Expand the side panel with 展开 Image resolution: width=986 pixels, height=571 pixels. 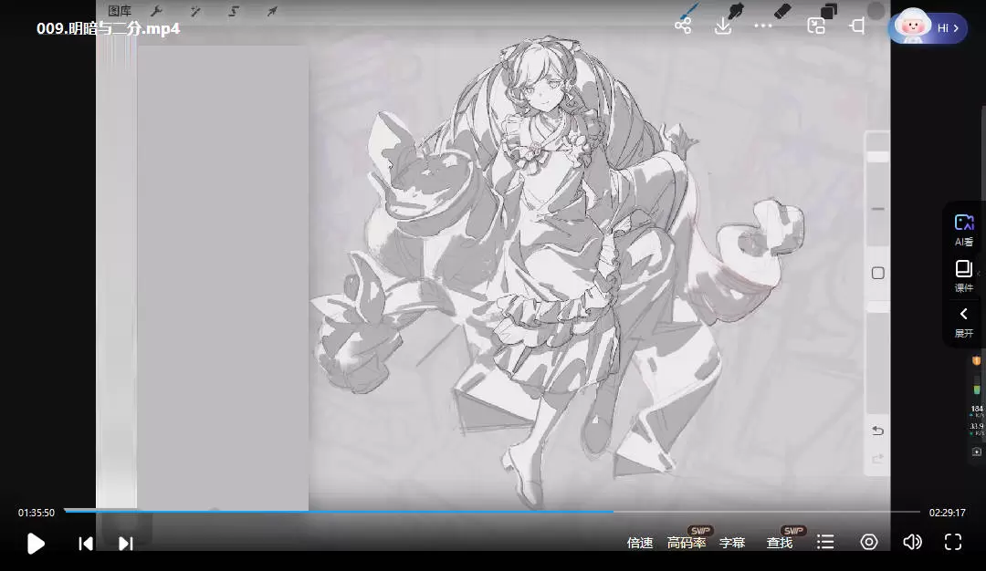964,321
